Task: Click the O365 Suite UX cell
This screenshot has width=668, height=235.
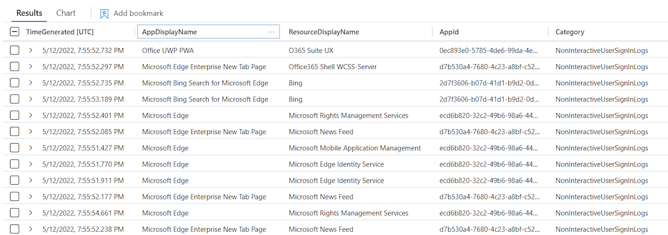Action: pyautogui.click(x=311, y=51)
